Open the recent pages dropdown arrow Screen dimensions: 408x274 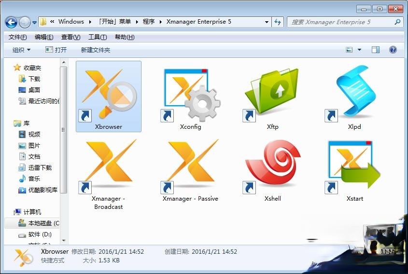34,23
